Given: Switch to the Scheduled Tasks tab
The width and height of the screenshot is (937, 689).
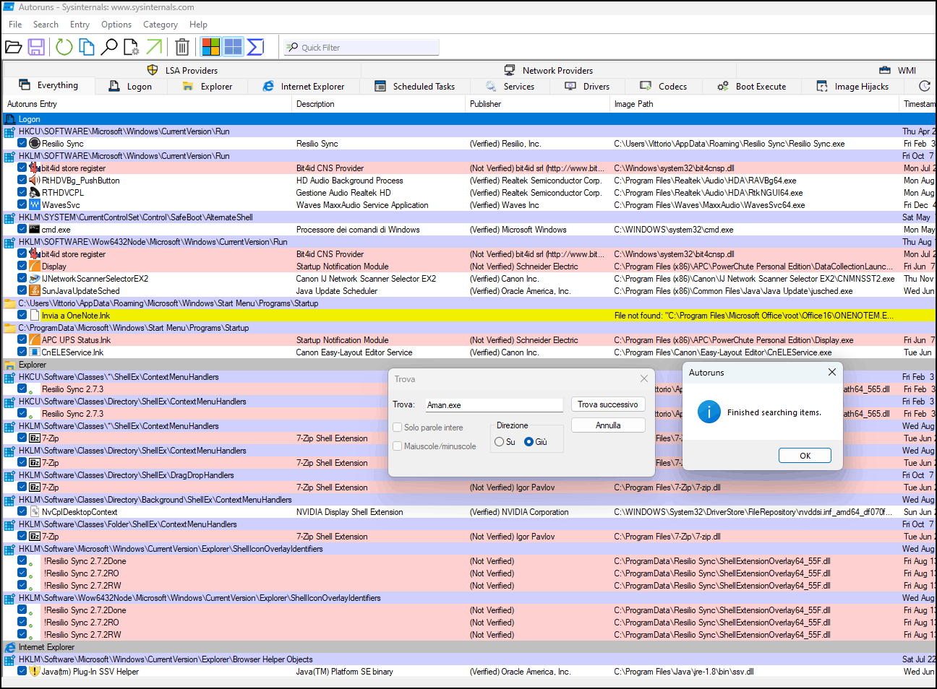Looking at the screenshot, I should click(415, 87).
